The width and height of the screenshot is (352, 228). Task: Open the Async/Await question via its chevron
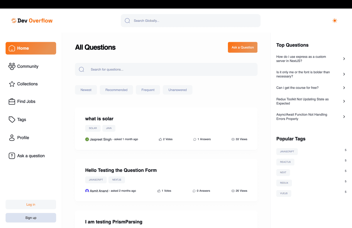click(x=344, y=116)
